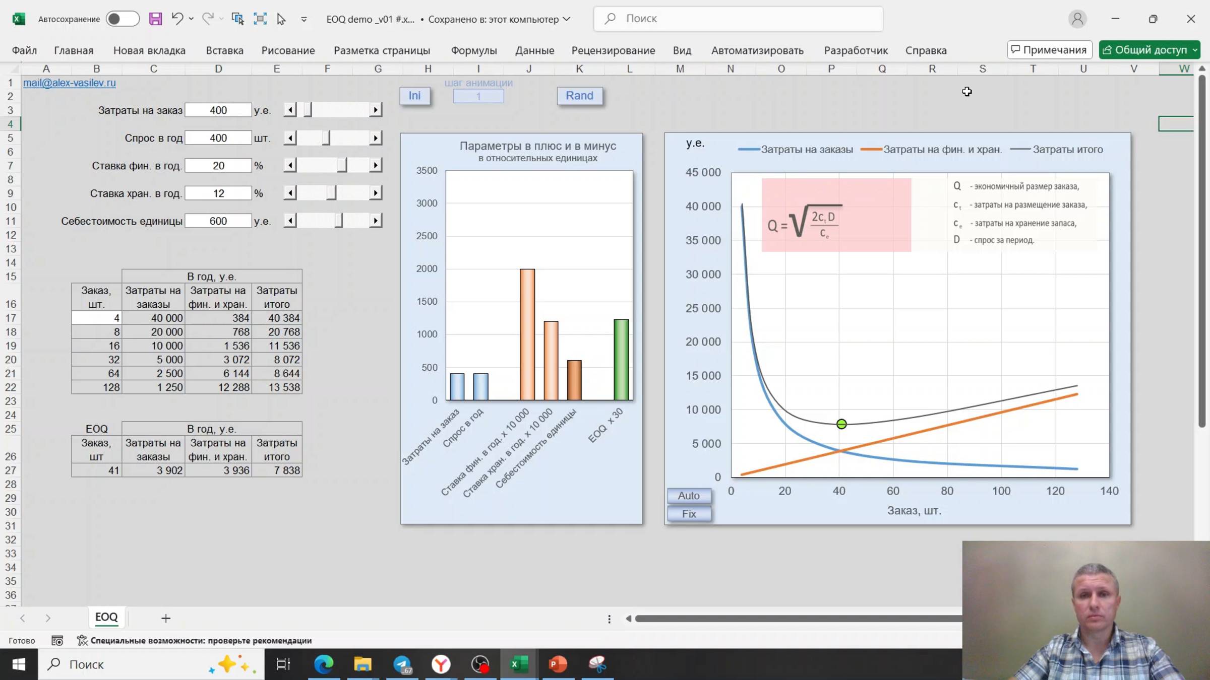Click macro recording icon in the status bar
This screenshot has height=680, width=1210.
[57, 641]
